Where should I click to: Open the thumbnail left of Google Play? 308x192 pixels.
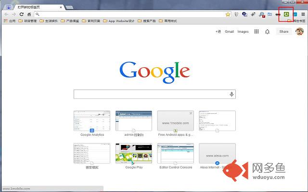92,154
